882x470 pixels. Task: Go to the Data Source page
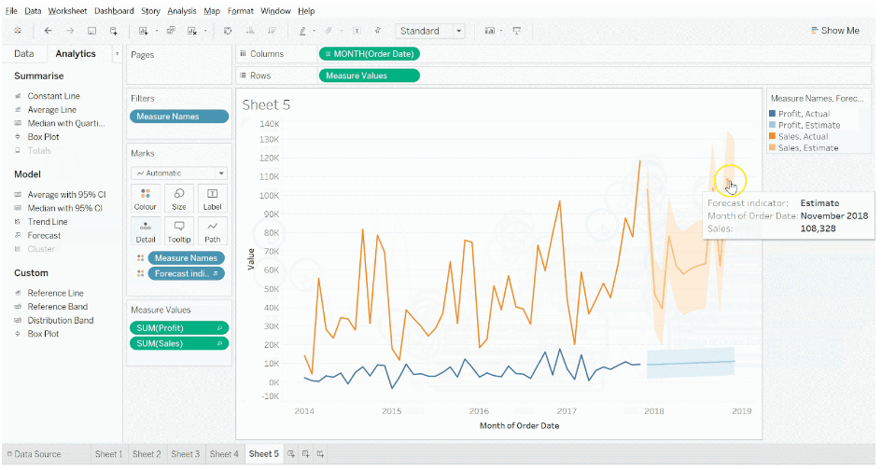coord(34,454)
